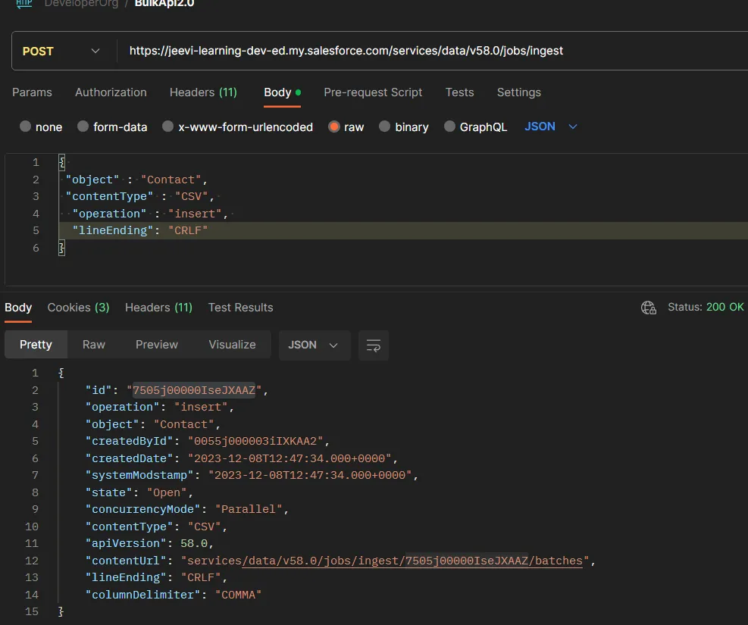Click the createdDate value in the response
The height and width of the screenshot is (625, 748).
click(x=289, y=458)
